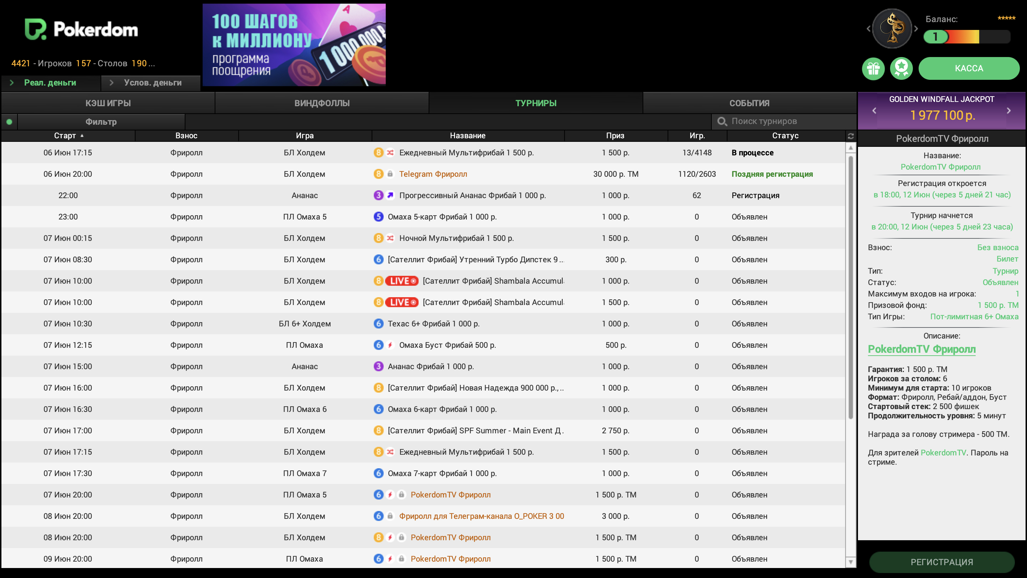Select next avatar with right arrow
Image resolution: width=1027 pixels, height=578 pixels.
coord(916,28)
